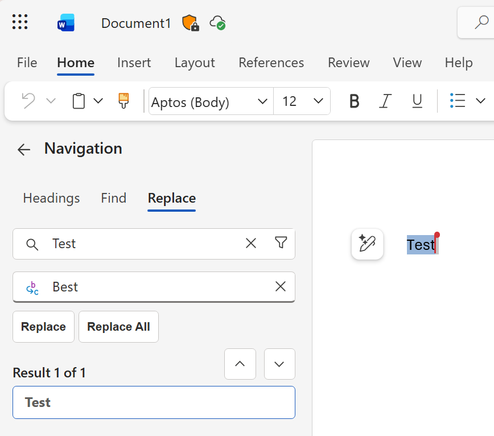Open the File menu
Viewport: 494px width, 436px height.
point(27,63)
